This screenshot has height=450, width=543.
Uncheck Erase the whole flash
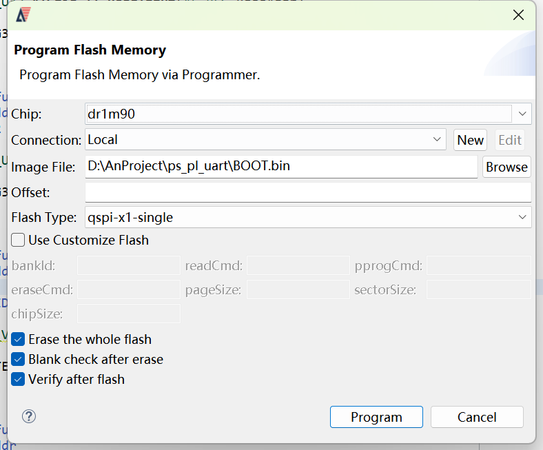coord(18,339)
